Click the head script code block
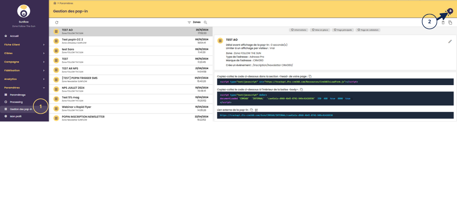Image resolution: width=457 pixels, height=197 pixels. [335, 82]
